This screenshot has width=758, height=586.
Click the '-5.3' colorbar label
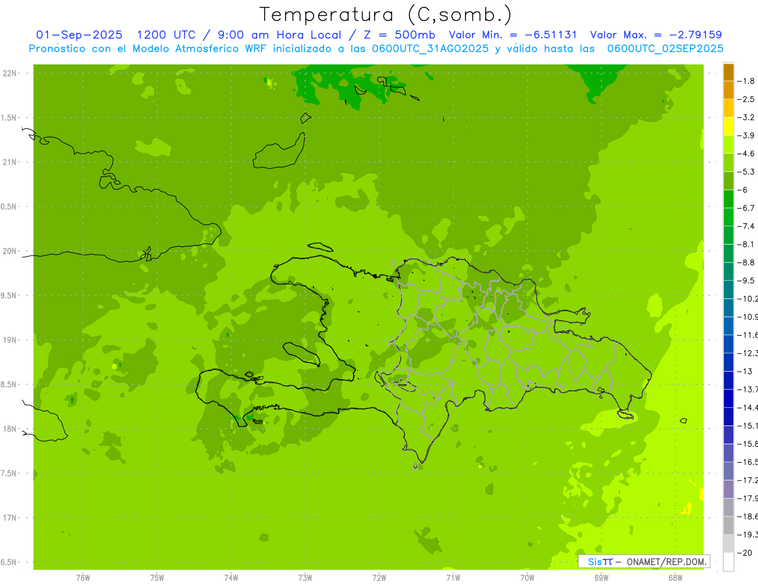(x=747, y=172)
